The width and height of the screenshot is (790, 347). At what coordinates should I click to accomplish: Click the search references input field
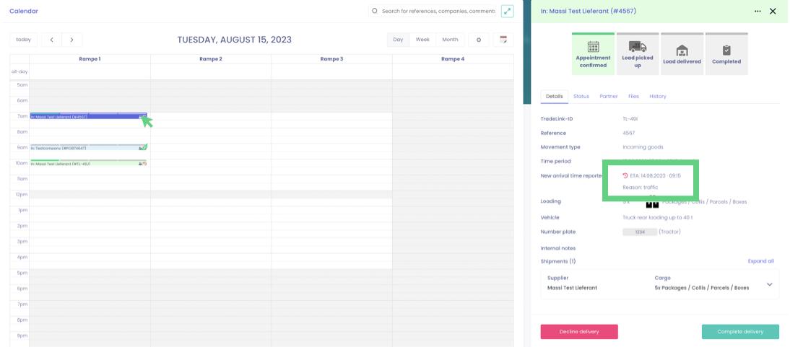tap(438, 11)
